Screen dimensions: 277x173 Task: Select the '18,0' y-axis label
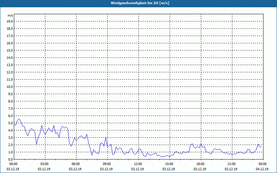tap(10, 29)
